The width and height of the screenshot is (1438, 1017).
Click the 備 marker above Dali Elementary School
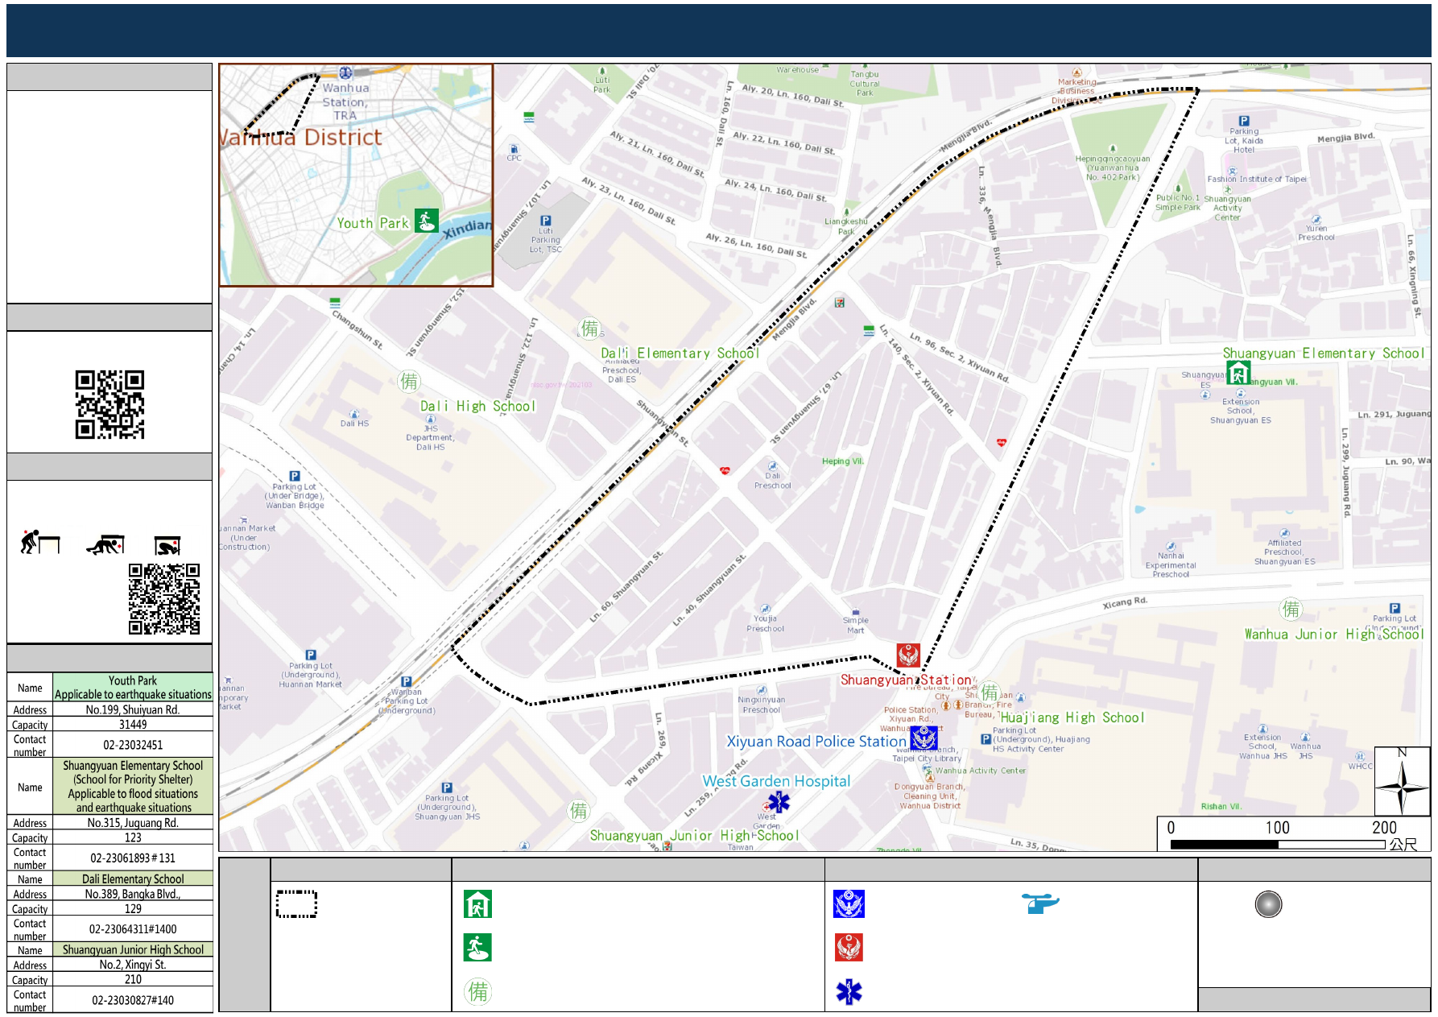[590, 328]
